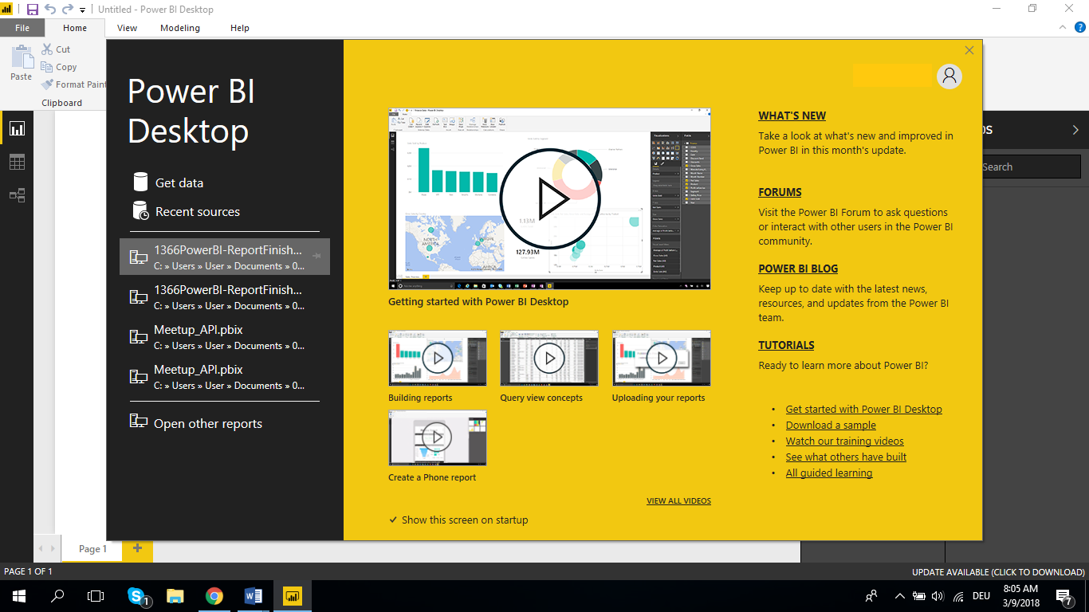Open the Relationships view icon
This screenshot has width=1089, height=612.
coord(17,195)
